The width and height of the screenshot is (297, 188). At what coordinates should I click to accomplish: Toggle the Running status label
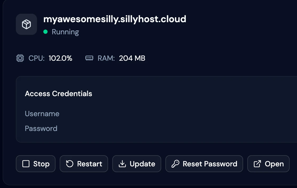[x=65, y=32]
